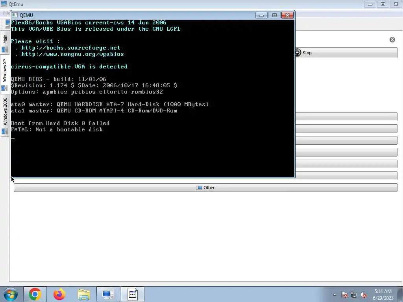This screenshot has height=302, width=403.
Task: Close the QtEmu main window
Action: (396, 4)
